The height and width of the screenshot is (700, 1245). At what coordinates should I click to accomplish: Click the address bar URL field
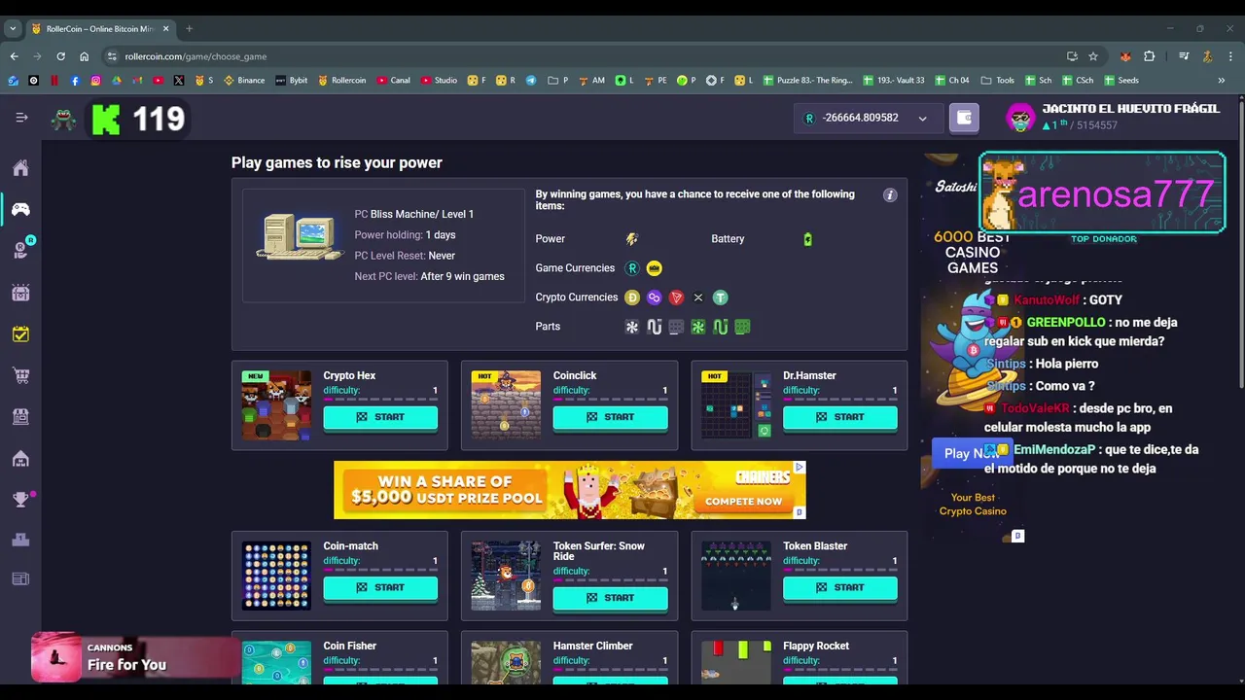click(x=584, y=56)
